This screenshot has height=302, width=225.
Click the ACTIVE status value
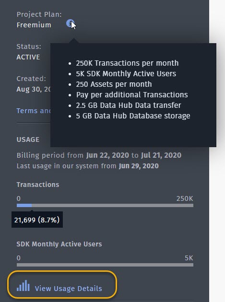pyautogui.click(x=28, y=57)
